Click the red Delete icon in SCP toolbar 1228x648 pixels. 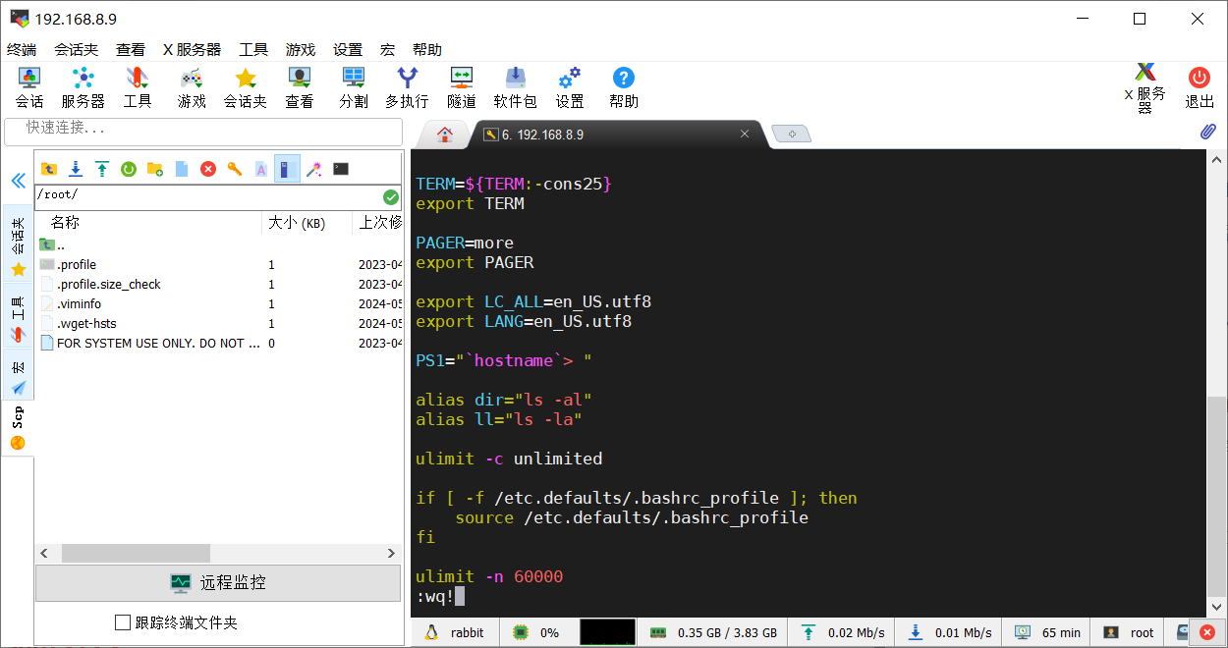tap(208, 169)
